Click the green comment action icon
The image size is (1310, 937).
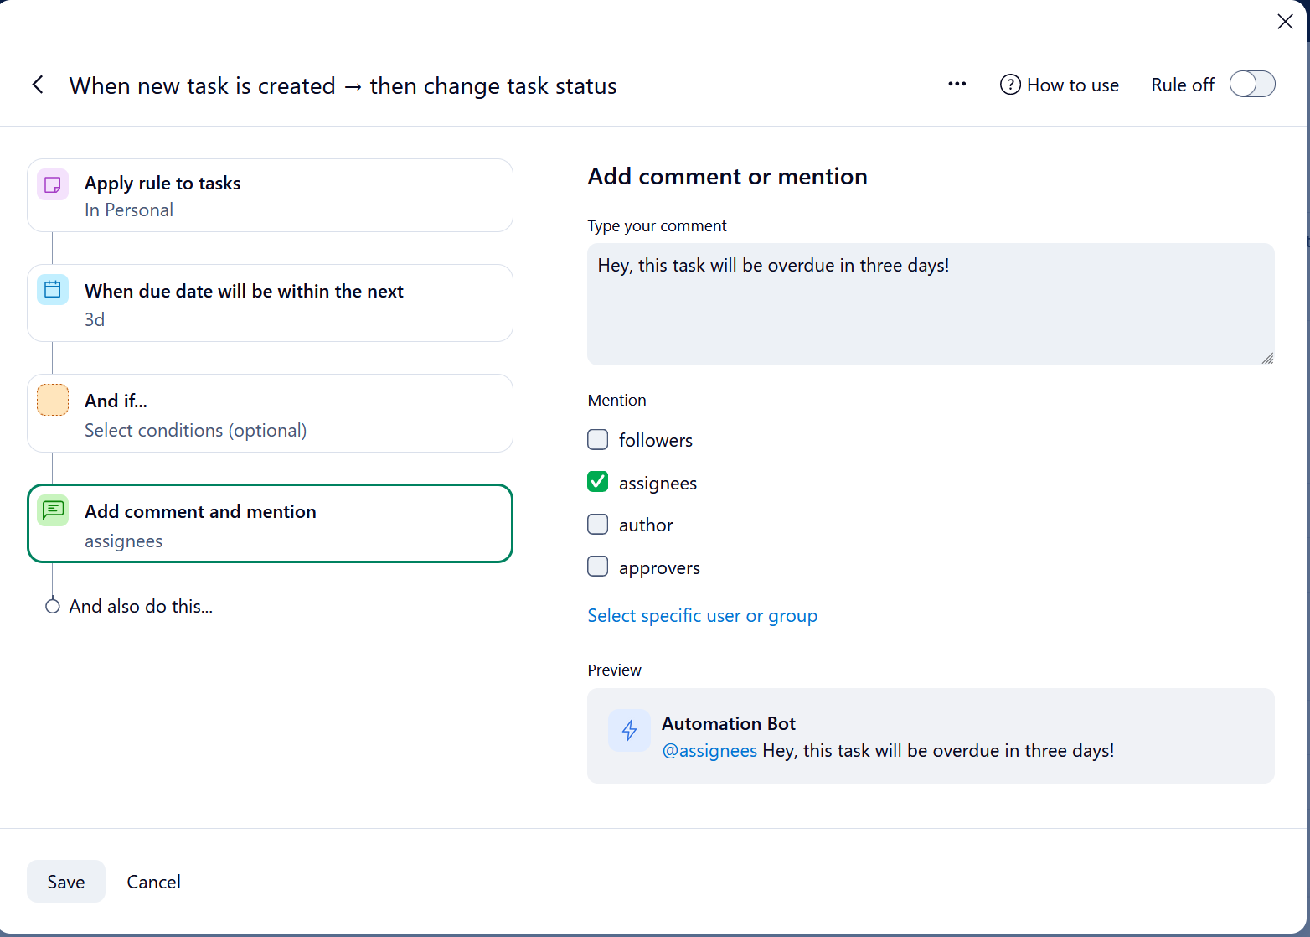click(53, 510)
